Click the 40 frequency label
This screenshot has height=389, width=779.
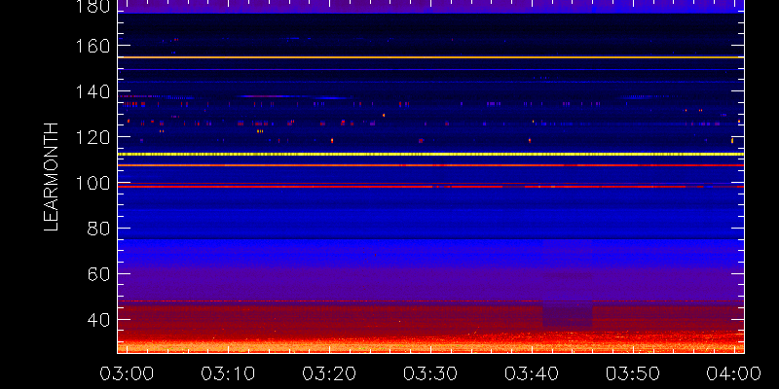98,320
